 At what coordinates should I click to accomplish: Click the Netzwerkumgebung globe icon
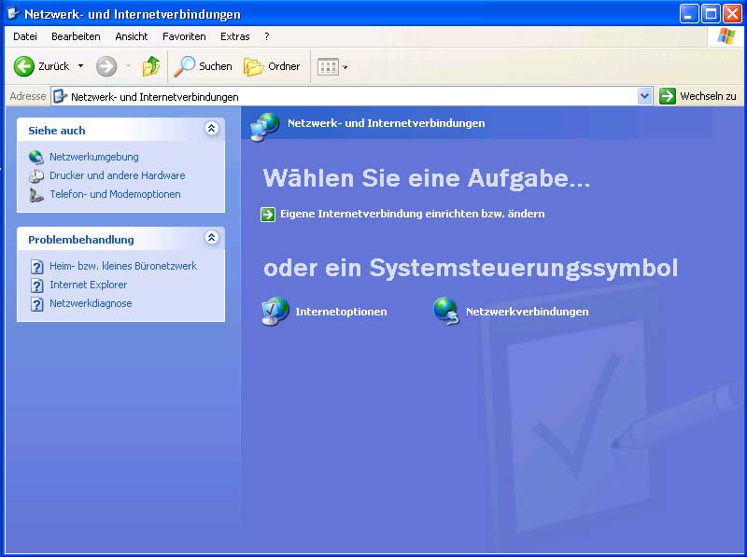click(36, 157)
